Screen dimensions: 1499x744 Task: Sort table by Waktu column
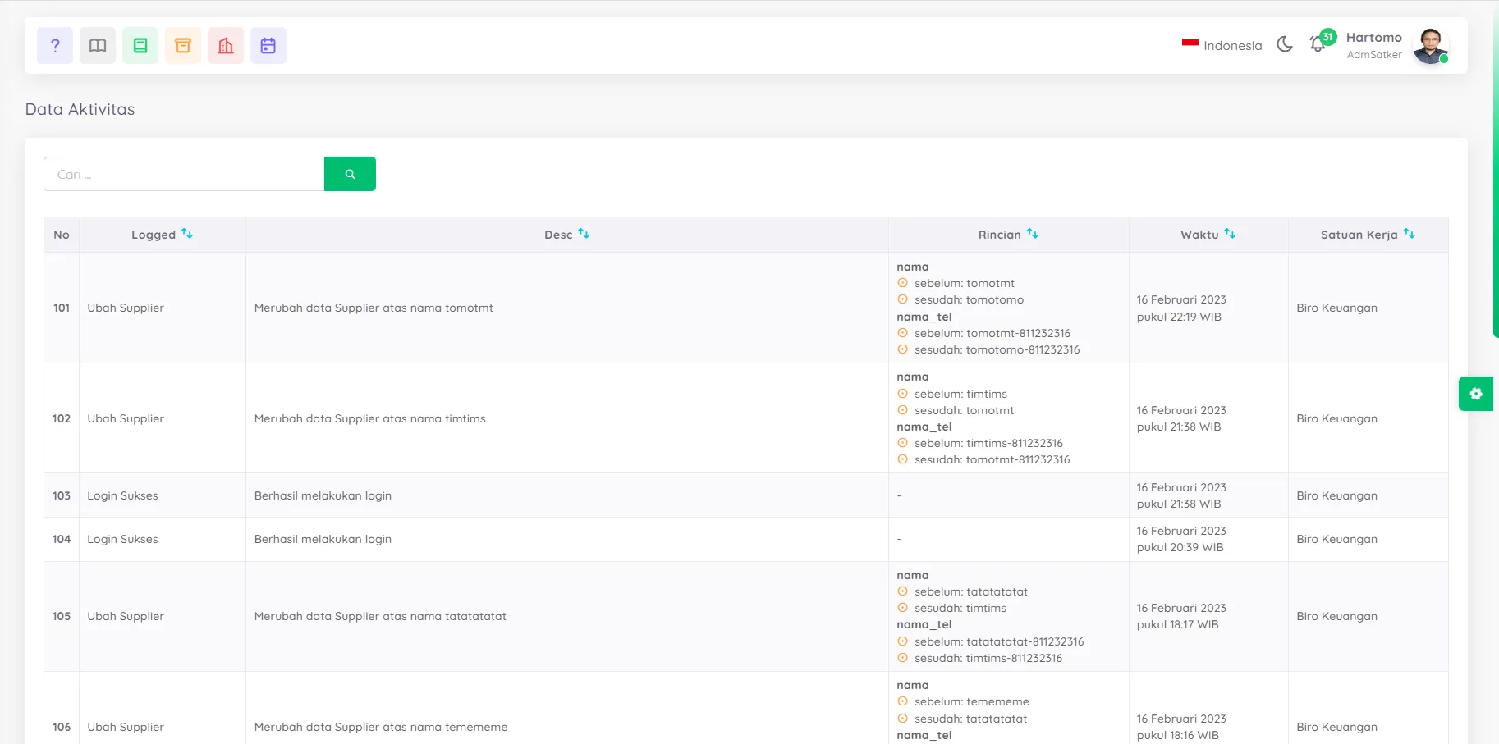click(1208, 235)
